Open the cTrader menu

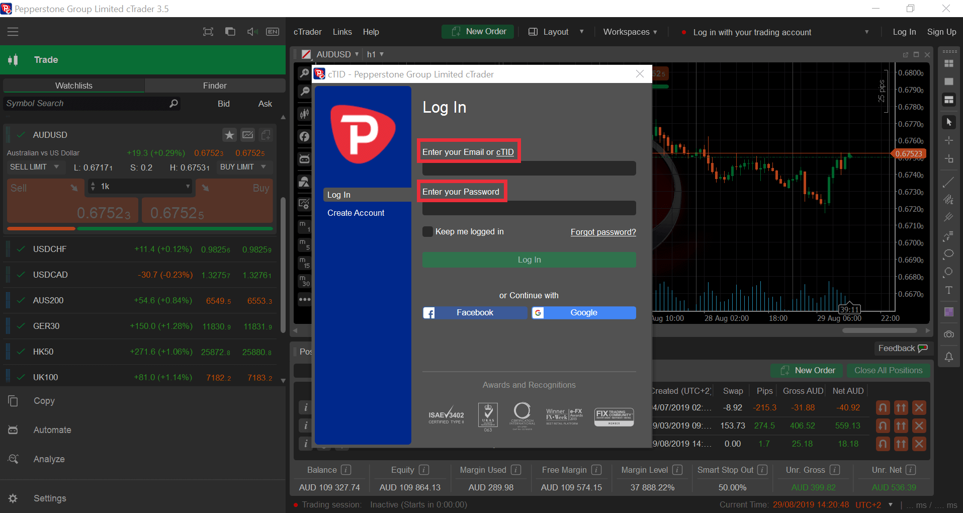coord(308,32)
